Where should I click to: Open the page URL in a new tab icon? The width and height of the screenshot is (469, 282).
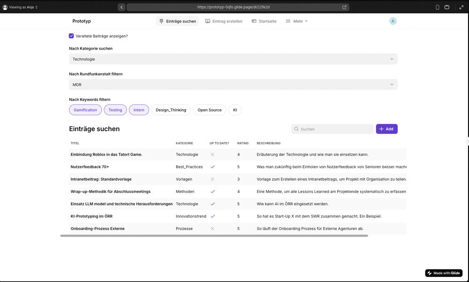pyautogui.click(x=344, y=7)
